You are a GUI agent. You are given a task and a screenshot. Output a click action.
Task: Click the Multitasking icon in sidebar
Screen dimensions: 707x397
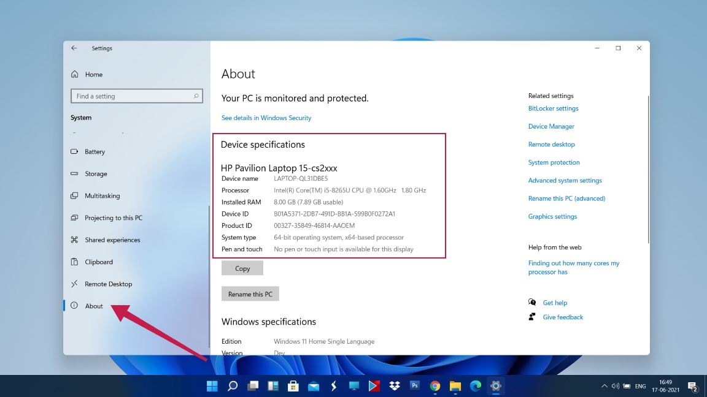(x=74, y=196)
